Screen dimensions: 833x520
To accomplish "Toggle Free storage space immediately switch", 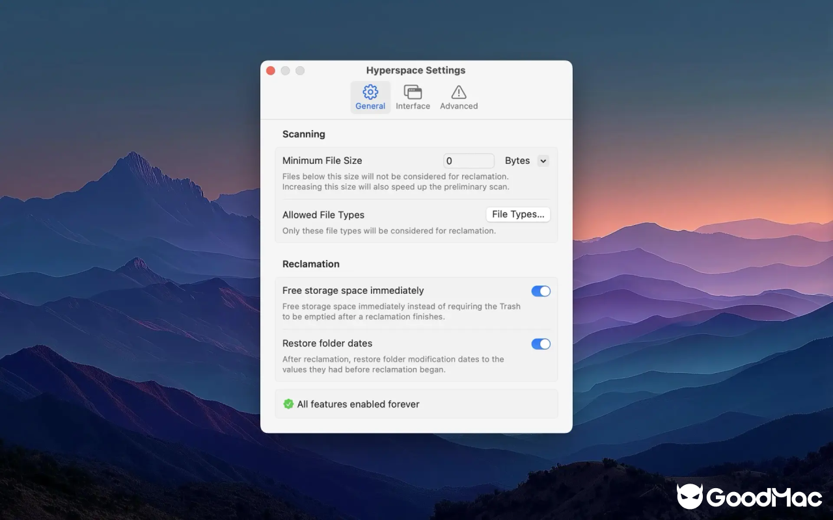I will [541, 291].
